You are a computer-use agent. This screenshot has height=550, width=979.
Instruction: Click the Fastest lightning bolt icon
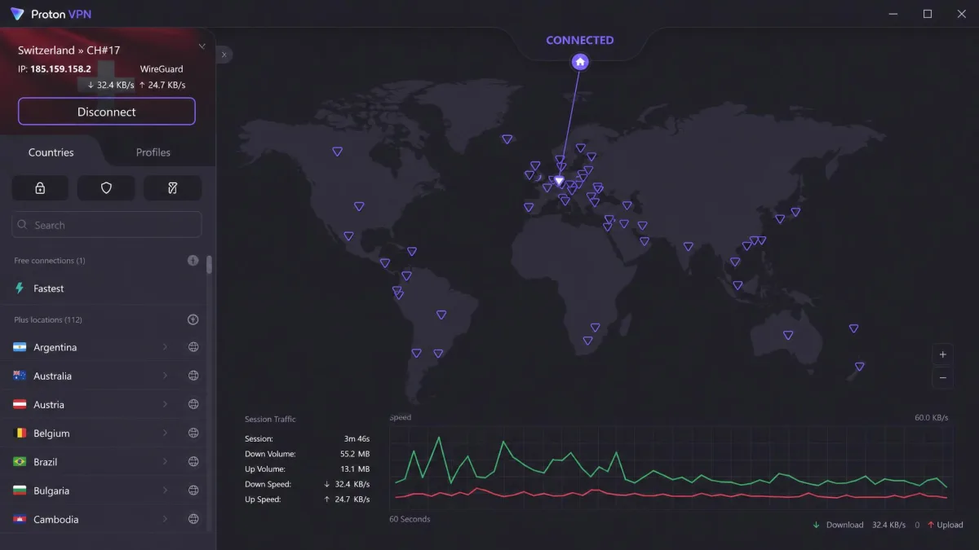point(20,288)
